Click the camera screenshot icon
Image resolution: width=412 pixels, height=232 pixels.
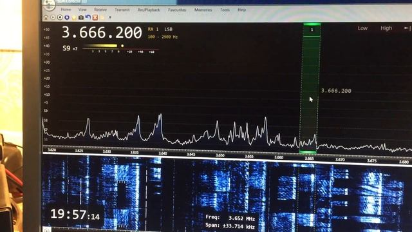click(81, 17)
